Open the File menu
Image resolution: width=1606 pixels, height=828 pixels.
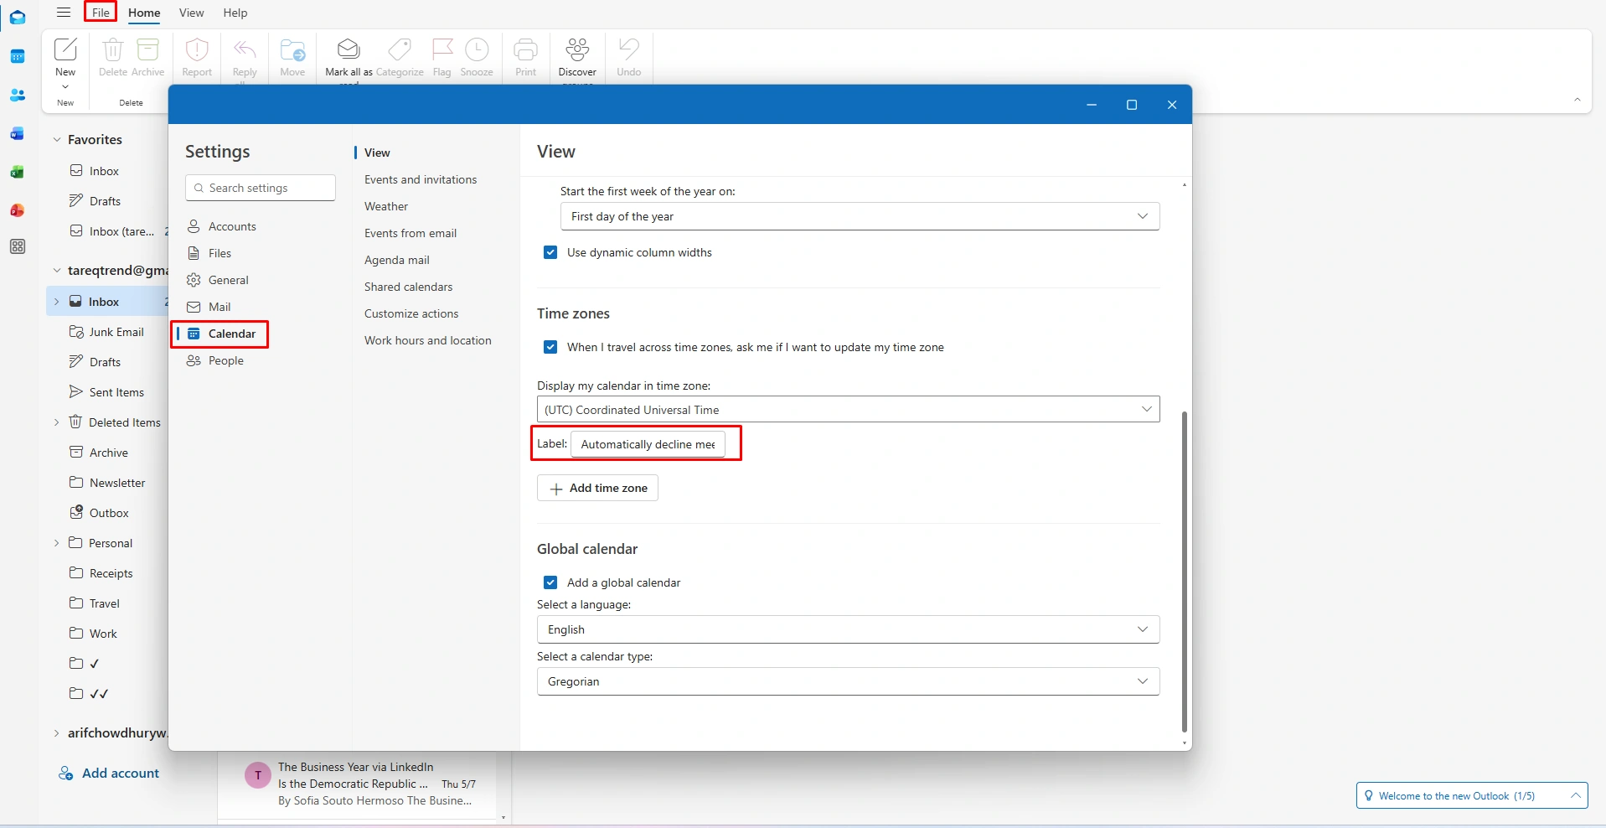(101, 13)
